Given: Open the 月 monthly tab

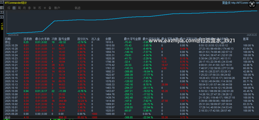Looking at the screenshot, I should (24, 8).
